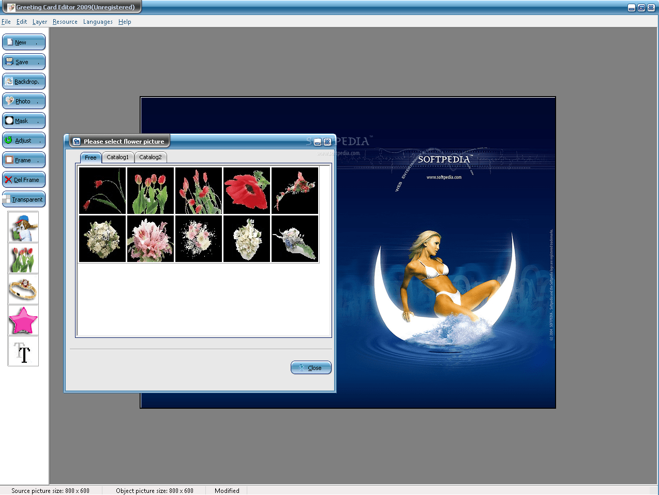Open the Resource menu
The height and width of the screenshot is (495, 659).
coord(65,22)
